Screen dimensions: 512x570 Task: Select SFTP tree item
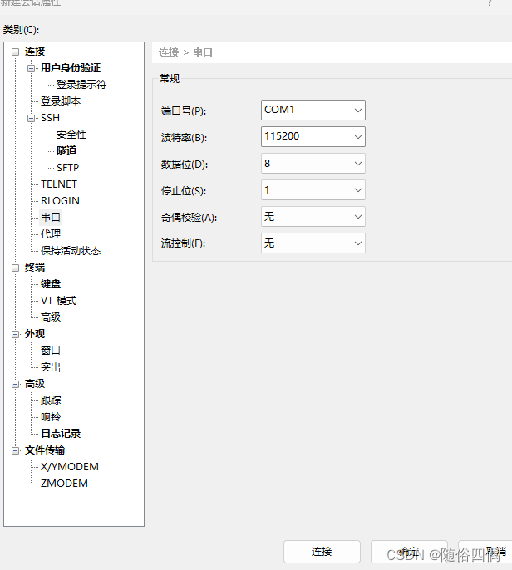pos(67,168)
